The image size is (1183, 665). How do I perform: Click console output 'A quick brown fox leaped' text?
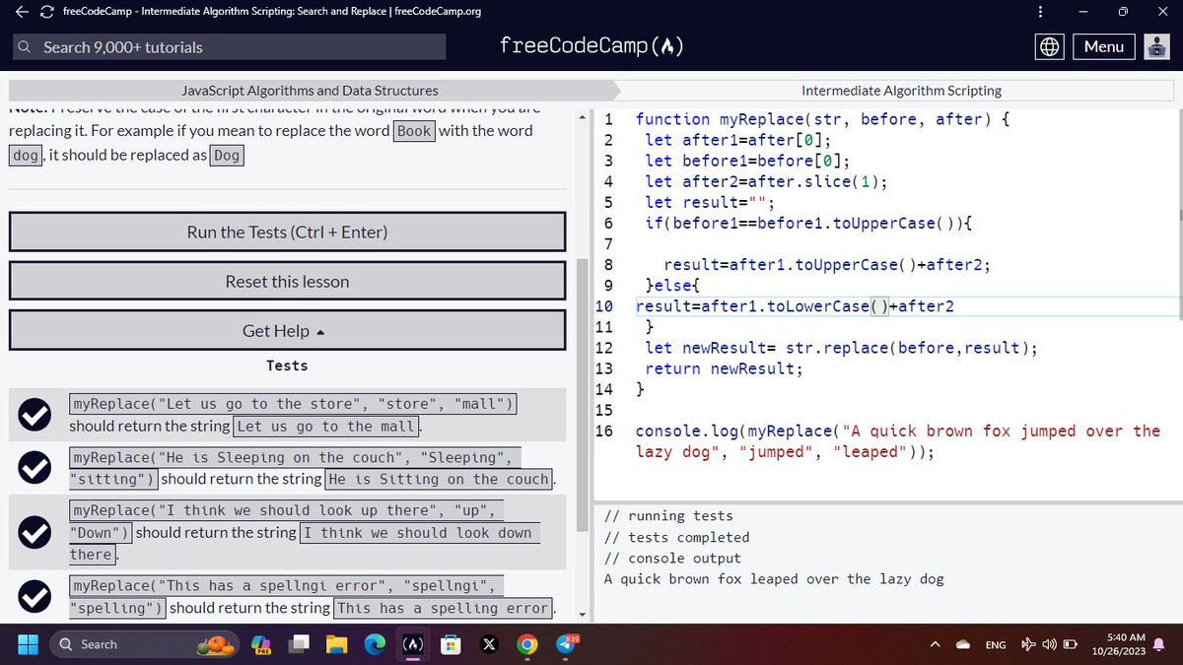point(774,579)
